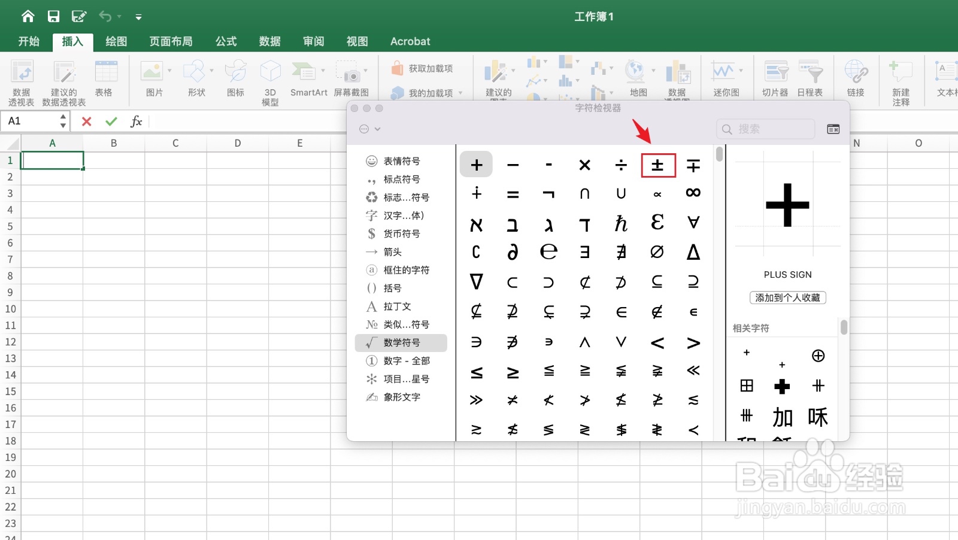The image size is (958, 540).
Task: Click the related characters scrollbar
Action: [844, 327]
